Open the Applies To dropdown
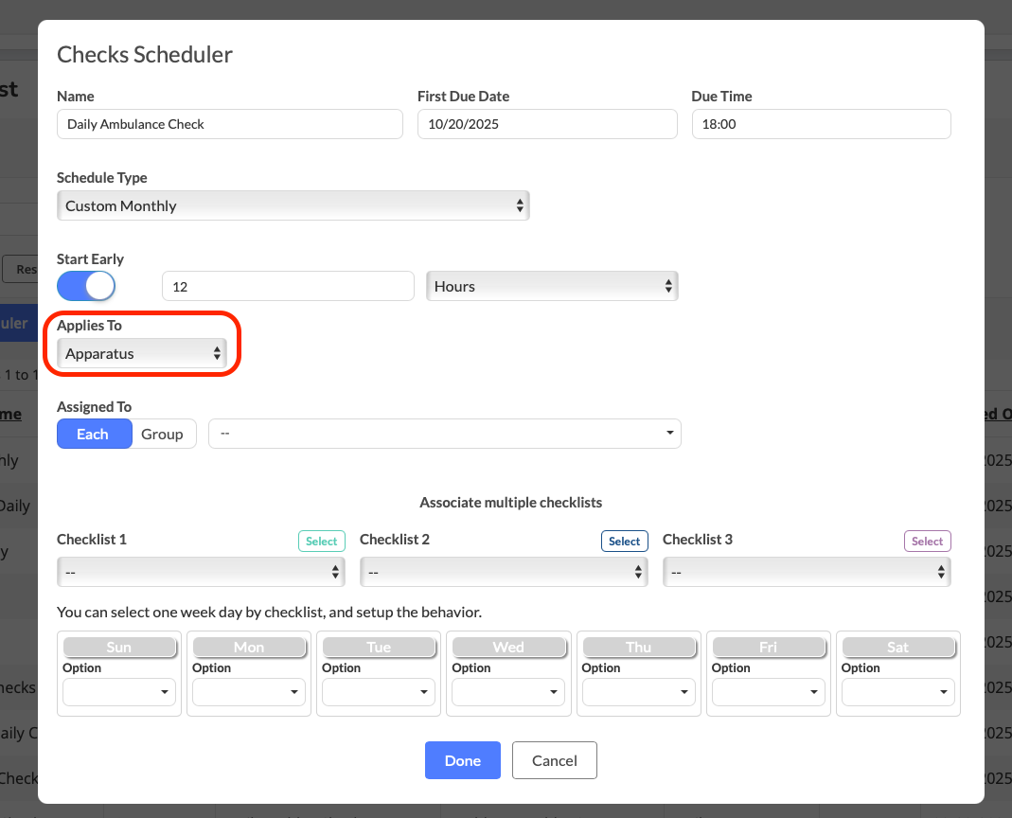The height and width of the screenshot is (818, 1012). [x=141, y=353]
